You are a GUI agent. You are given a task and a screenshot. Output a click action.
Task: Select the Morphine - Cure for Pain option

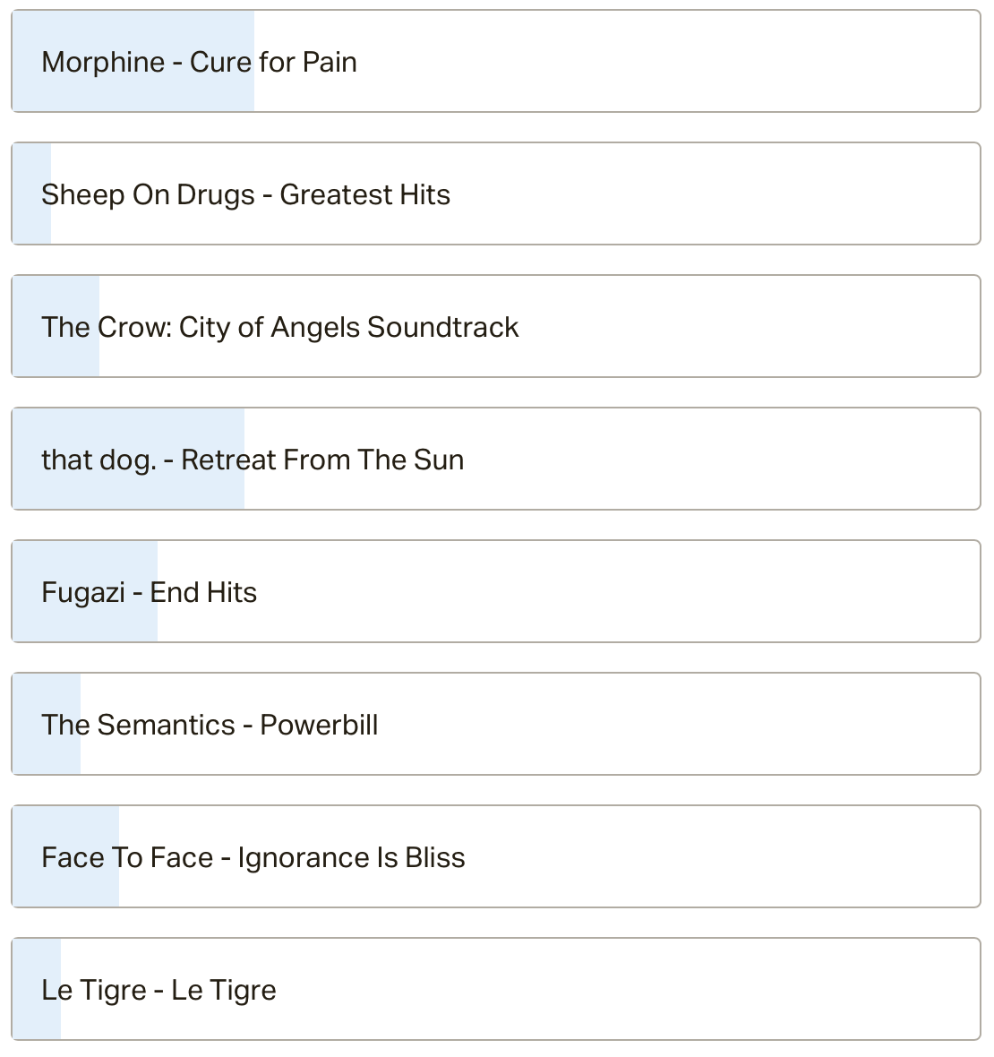(x=496, y=61)
